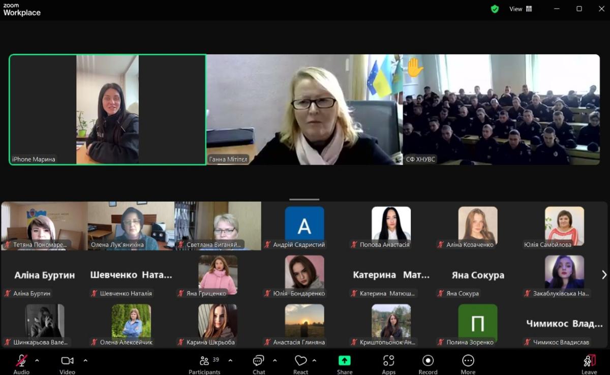Image resolution: width=610 pixels, height=375 pixels.
Task: Select iPhone Марина video tile
Action: pos(108,109)
